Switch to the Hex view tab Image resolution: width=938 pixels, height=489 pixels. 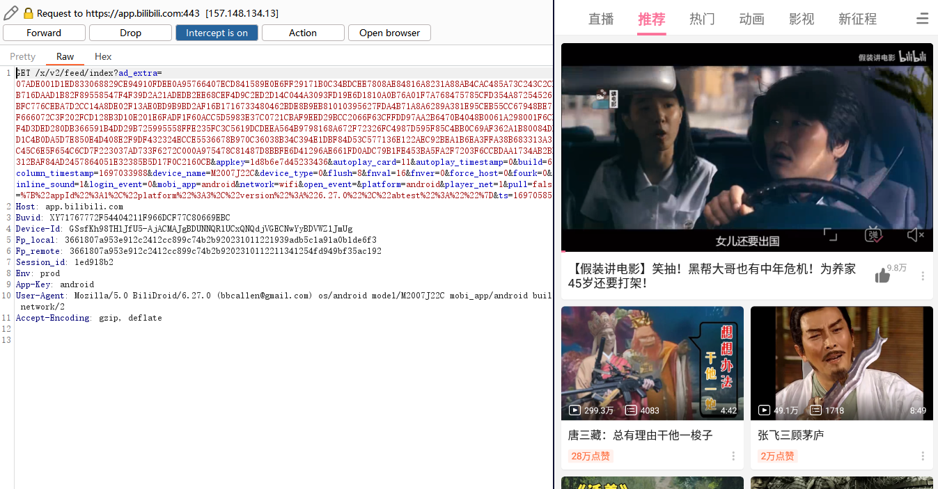(103, 56)
